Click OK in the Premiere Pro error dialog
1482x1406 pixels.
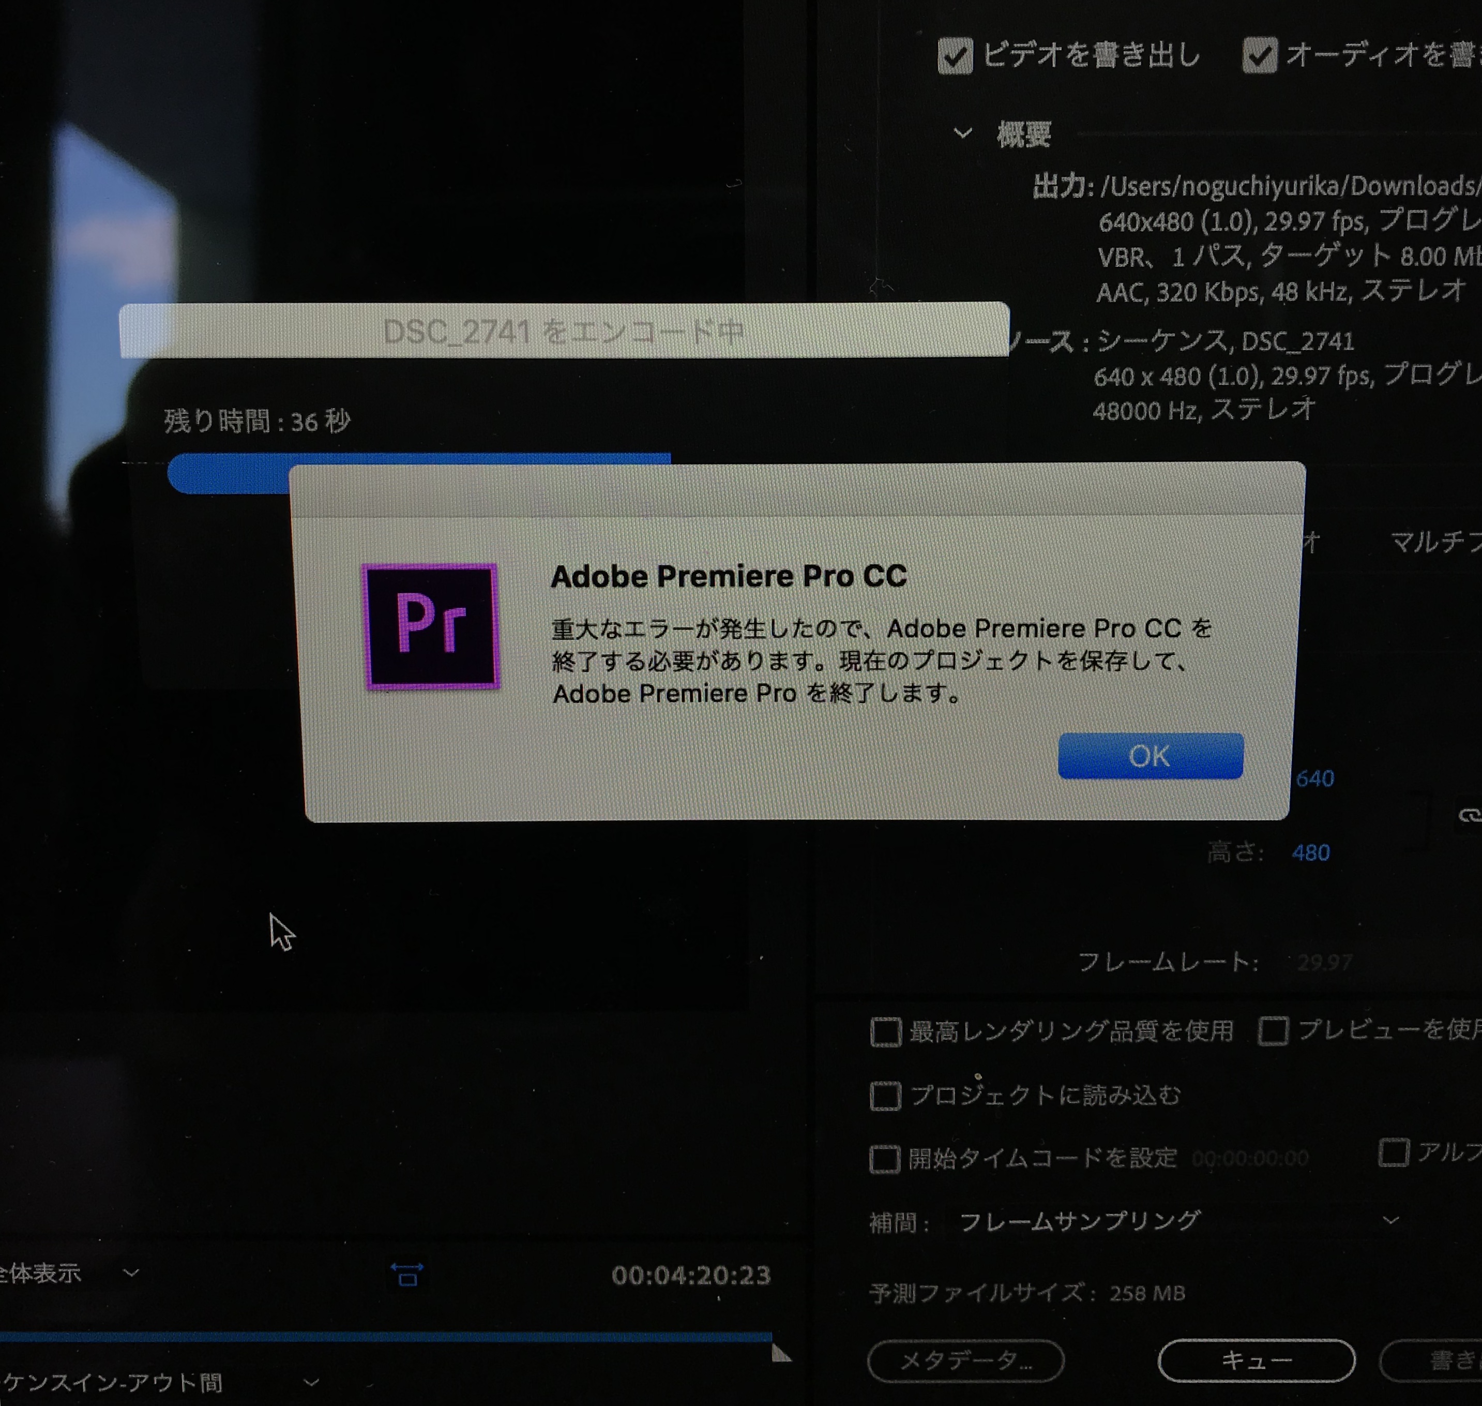click(x=1150, y=755)
